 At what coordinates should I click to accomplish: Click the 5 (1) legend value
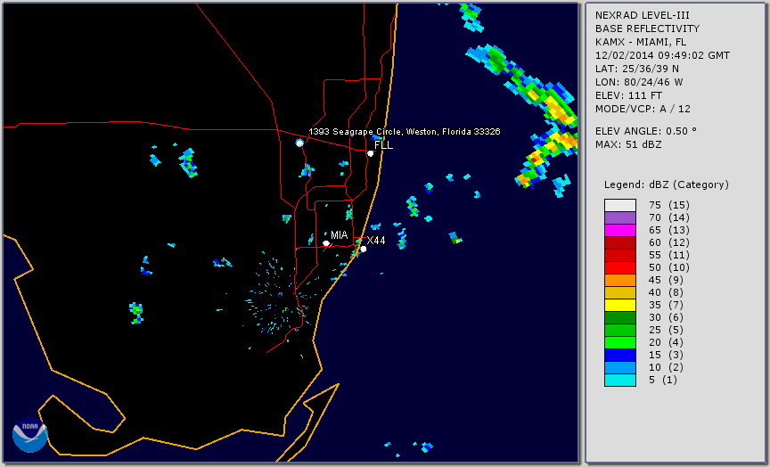[x=664, y=380]
